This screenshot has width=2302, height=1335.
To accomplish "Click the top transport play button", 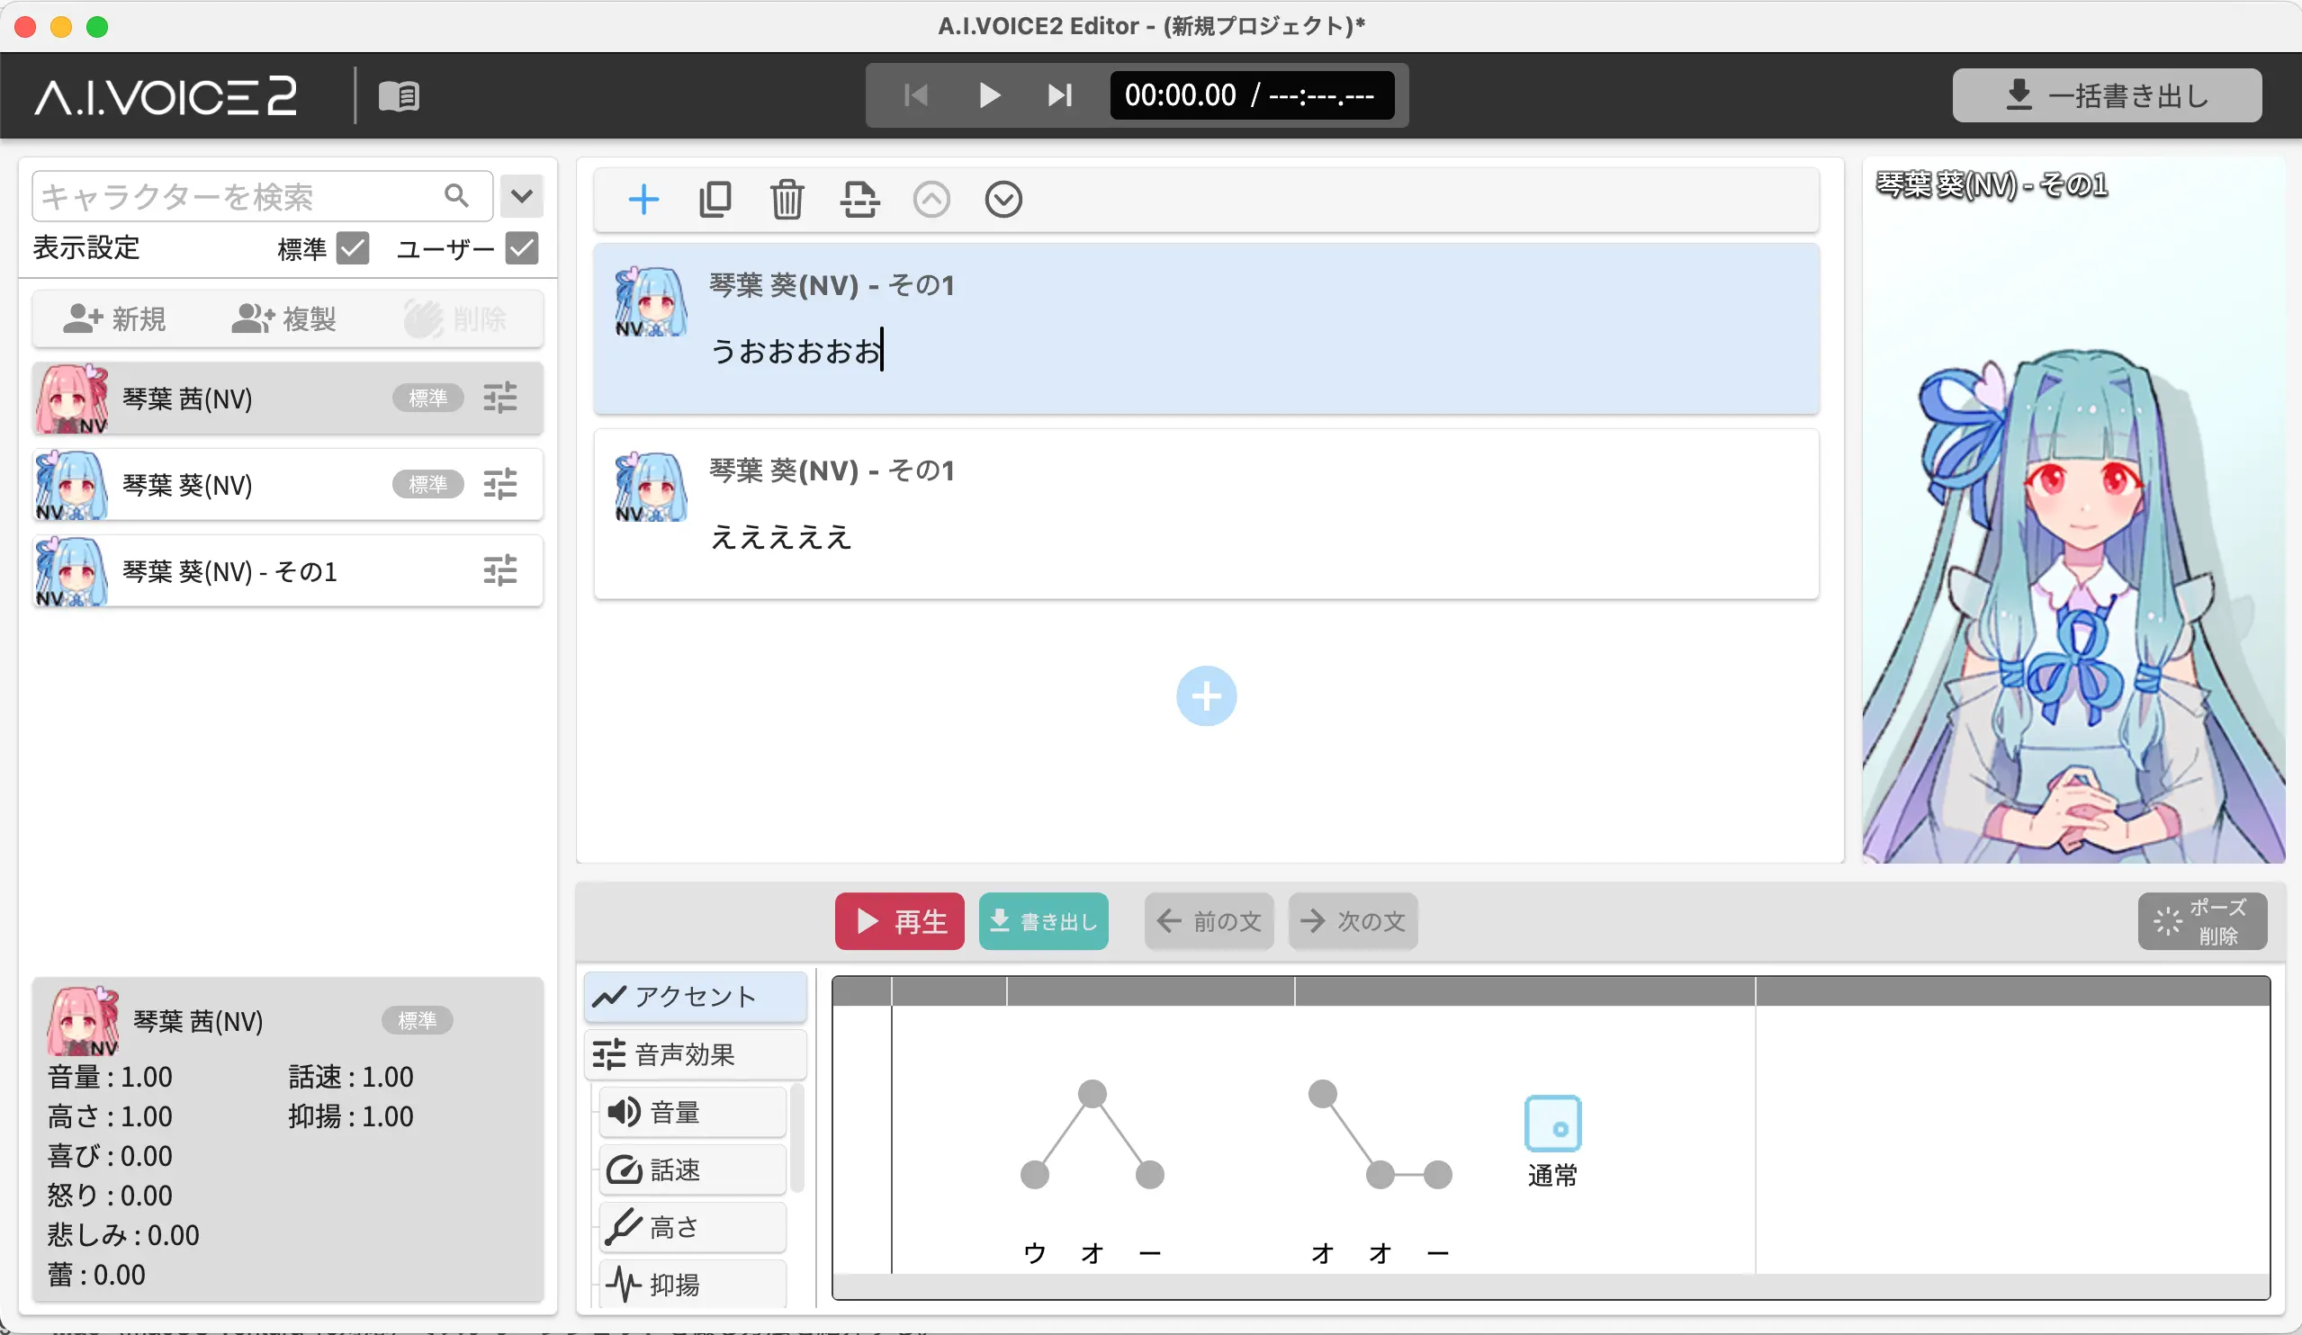I will (988, 95).
